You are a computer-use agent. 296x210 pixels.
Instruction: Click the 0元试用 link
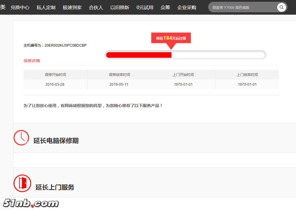(x=145, y=7)
